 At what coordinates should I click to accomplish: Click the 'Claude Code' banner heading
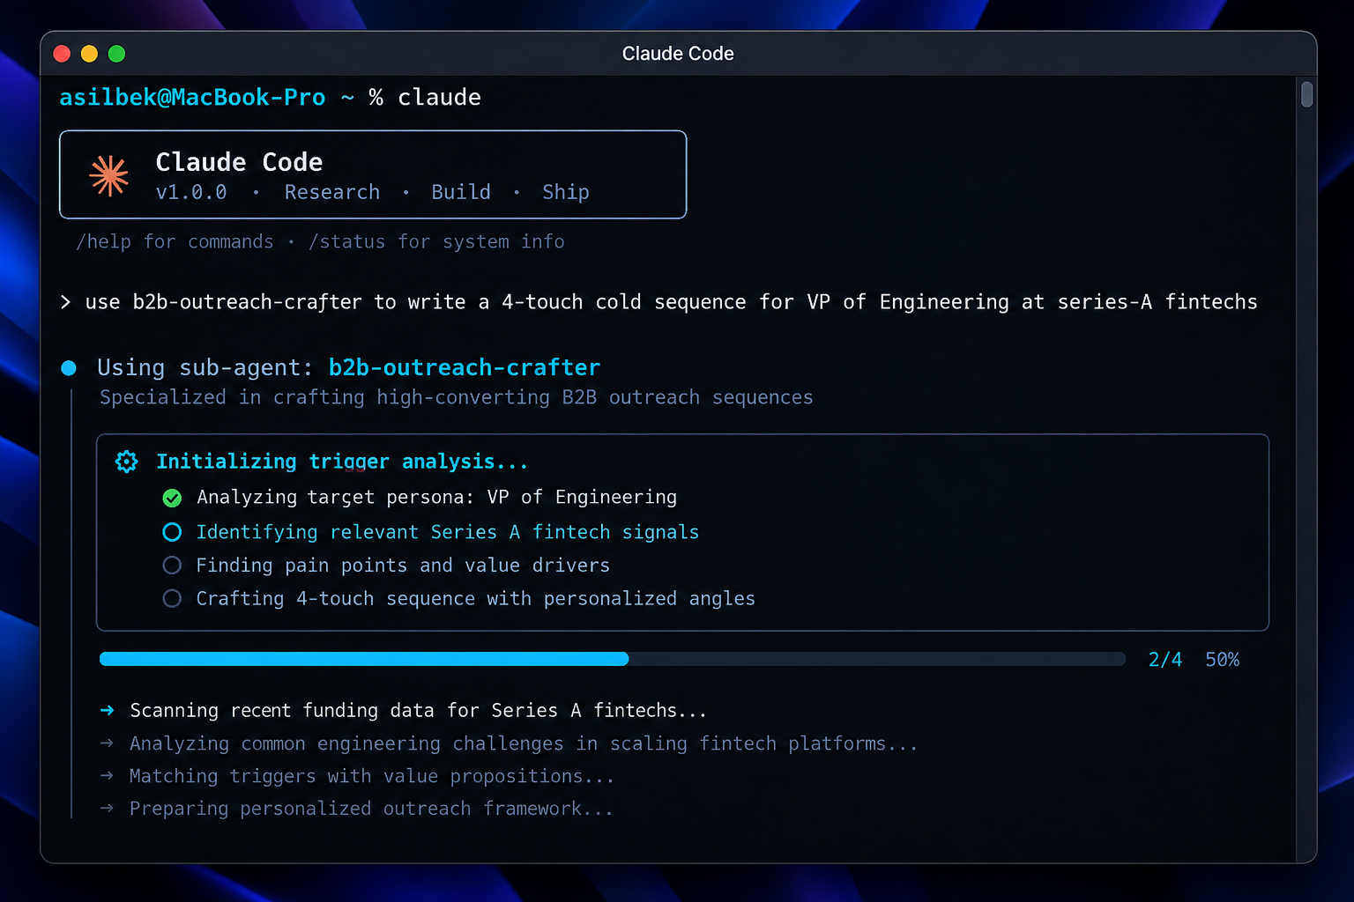tap(239, 162)
